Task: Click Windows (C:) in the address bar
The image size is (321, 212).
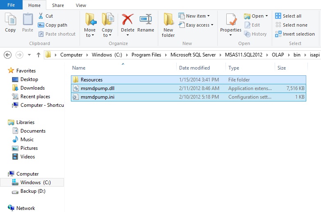Action: pyautogui.click(x=107, y=55)
